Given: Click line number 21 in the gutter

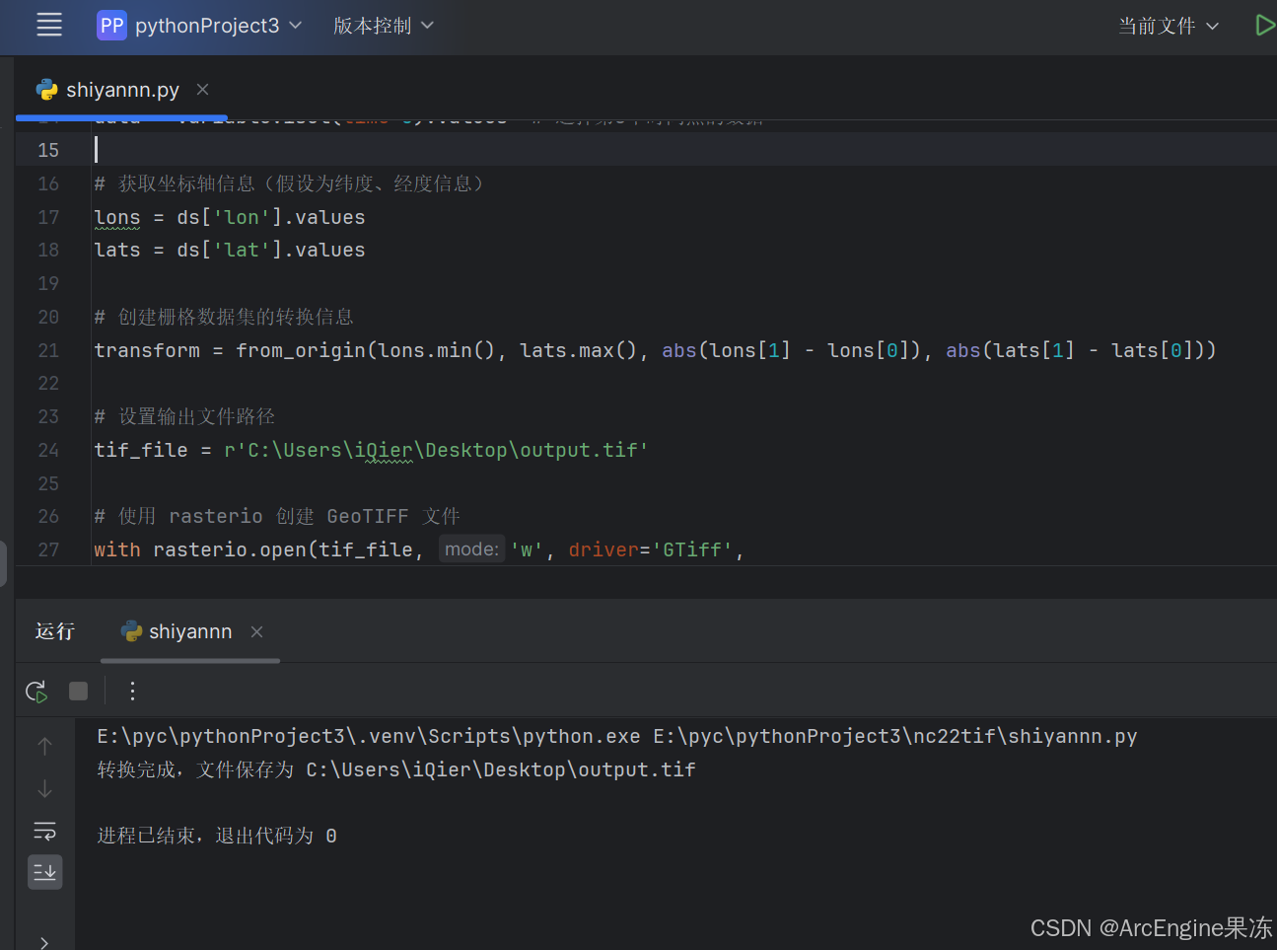Looking at the screenshot, I should click(48, 350).
